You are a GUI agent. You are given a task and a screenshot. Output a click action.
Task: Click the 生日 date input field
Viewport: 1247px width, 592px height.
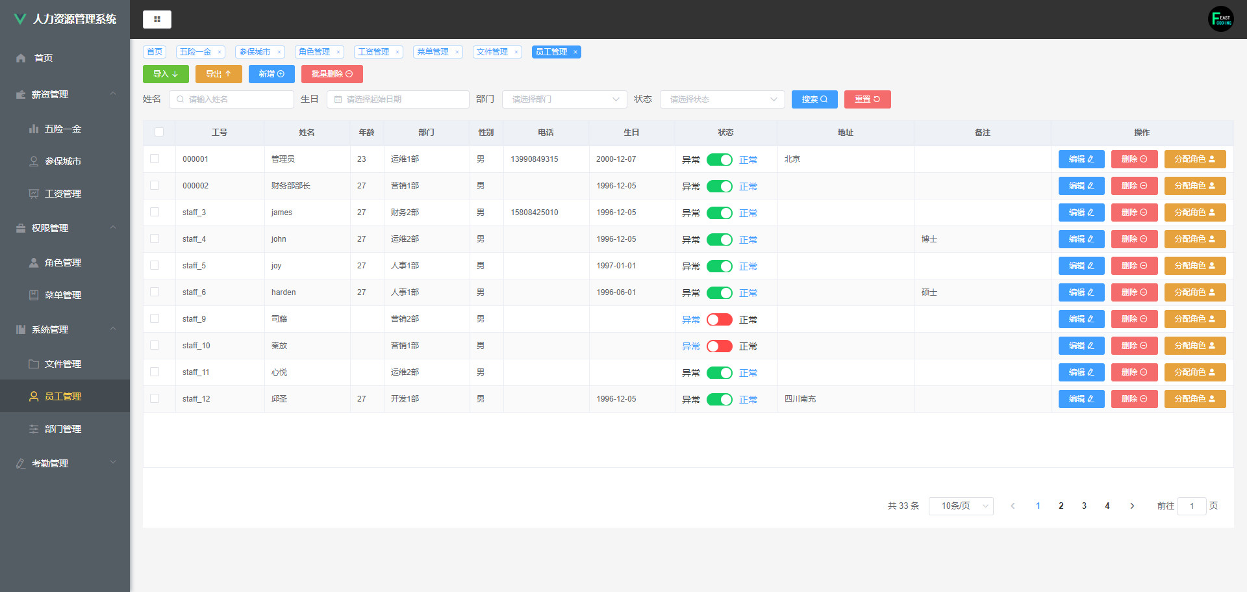click(397, 99)
